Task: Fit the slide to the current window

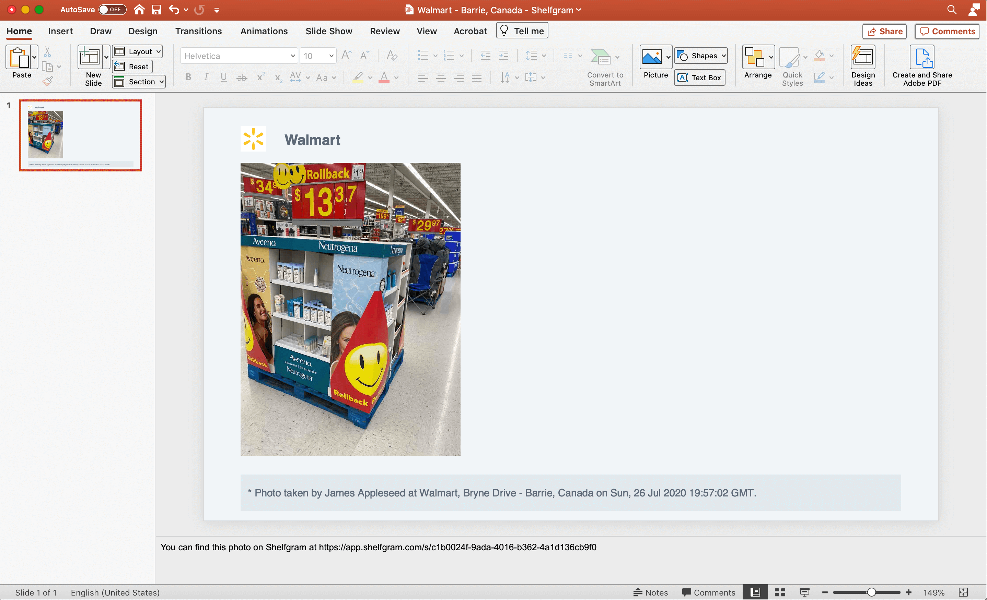Action: pyautogui.click(x=963, y=592)
